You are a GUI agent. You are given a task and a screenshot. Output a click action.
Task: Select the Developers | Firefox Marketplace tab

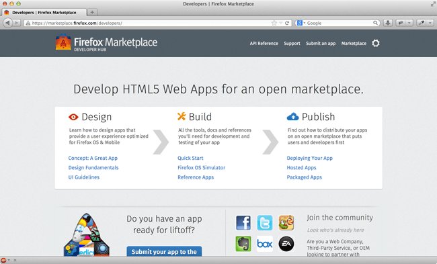[x=44, y=12]
